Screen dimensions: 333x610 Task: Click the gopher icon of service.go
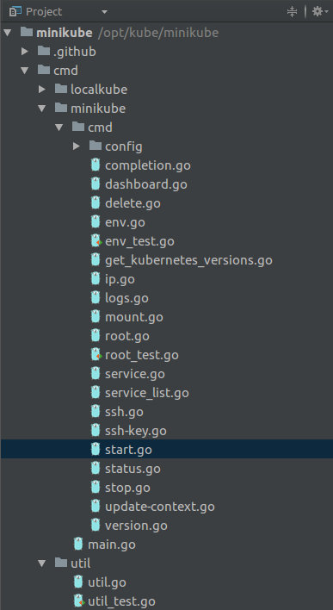(96, 374)
